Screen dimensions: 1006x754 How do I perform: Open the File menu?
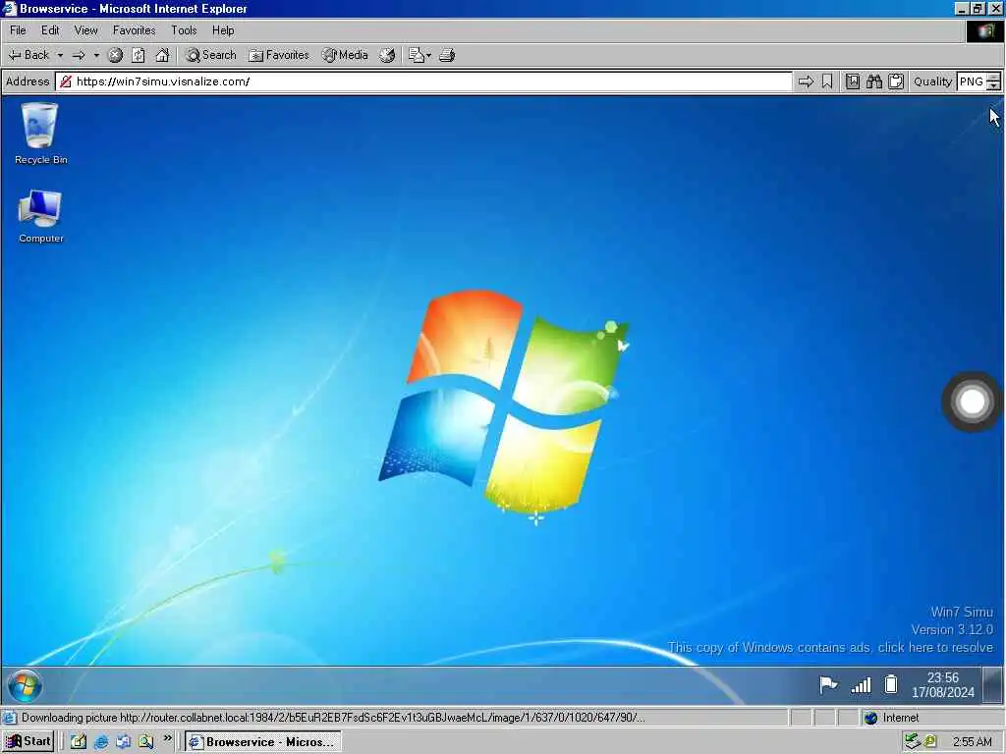[x=18, y=30]
